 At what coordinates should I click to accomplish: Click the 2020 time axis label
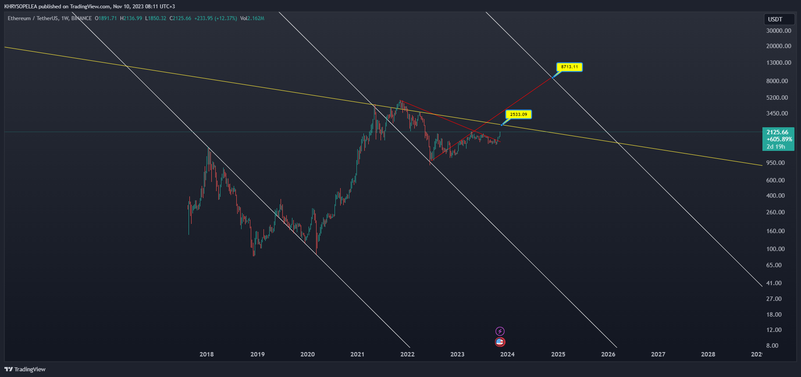[307, 354]
